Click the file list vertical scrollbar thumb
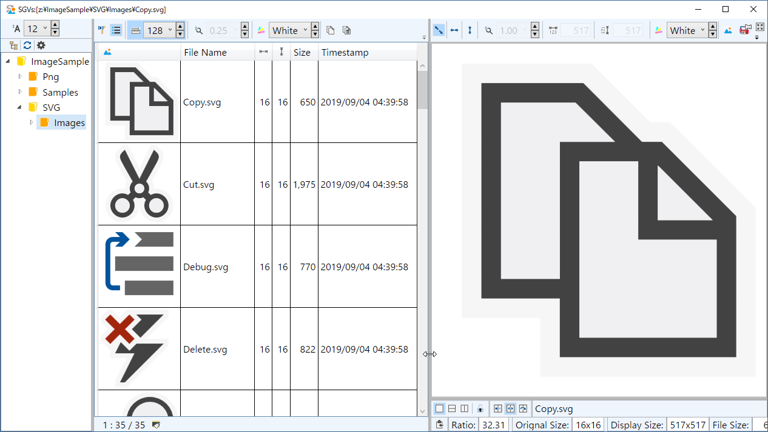The height and width of the screenshot is (432, 768). [423, 90]
